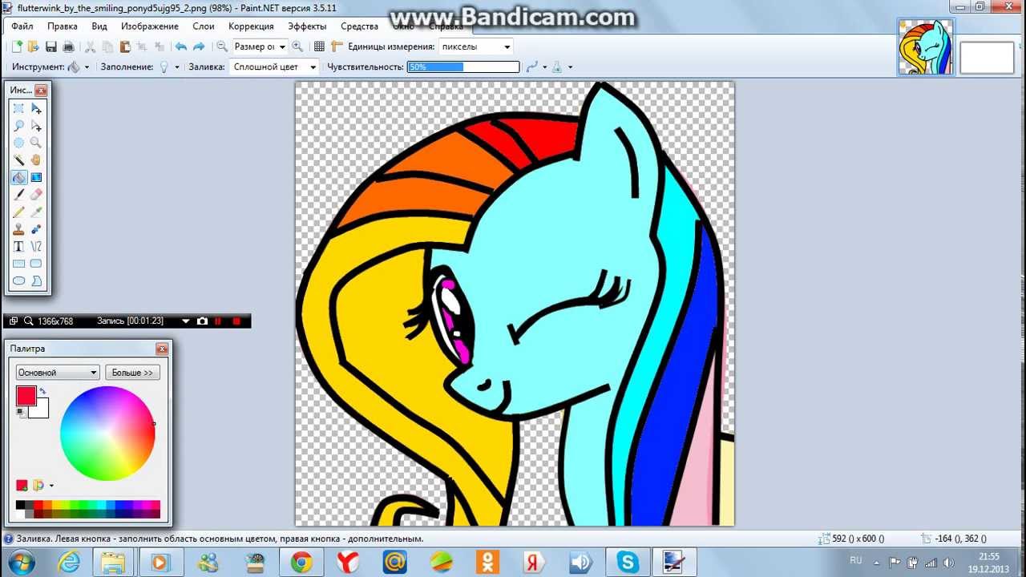
Task: Click the Print toolbar icon
Action: (x=68, y=46)
